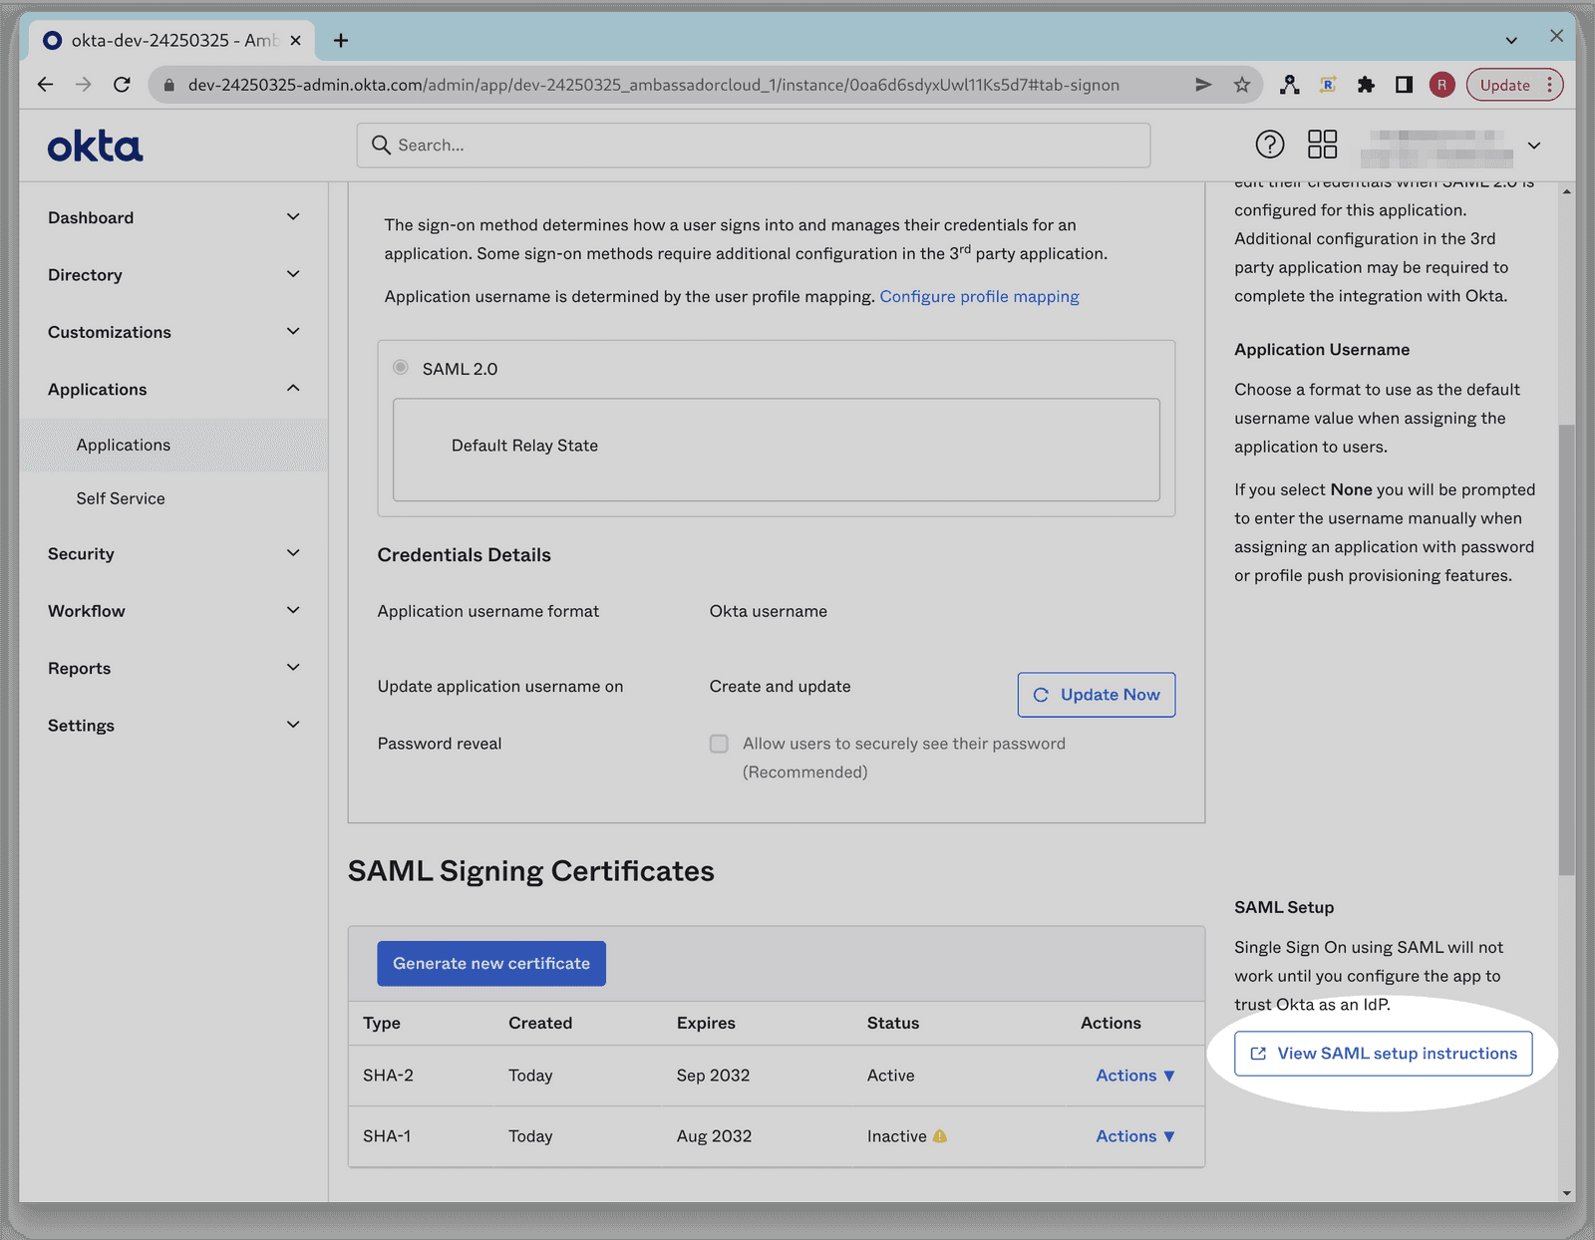Click the browser back arrow
The width and height of the screenshot is (1595, 1240).
point(45,85)
